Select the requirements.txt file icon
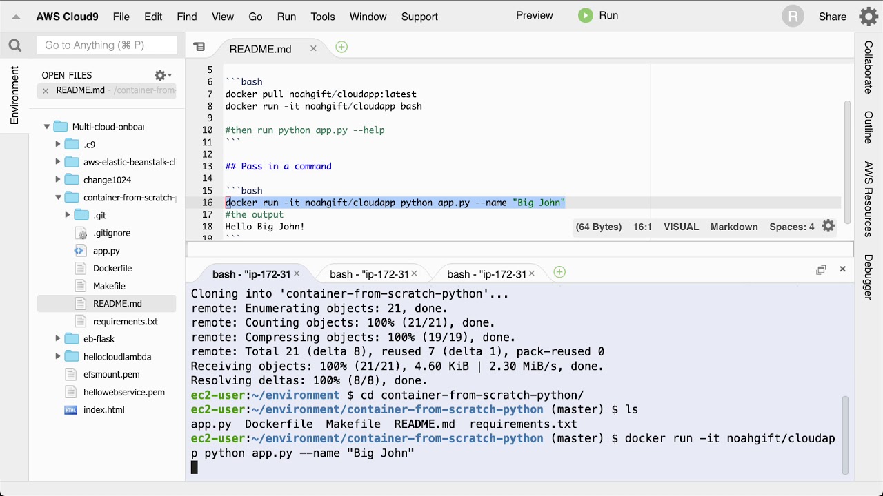Viewport: 883px width, 496px height. pyautogui.click(x=79, y=321)
